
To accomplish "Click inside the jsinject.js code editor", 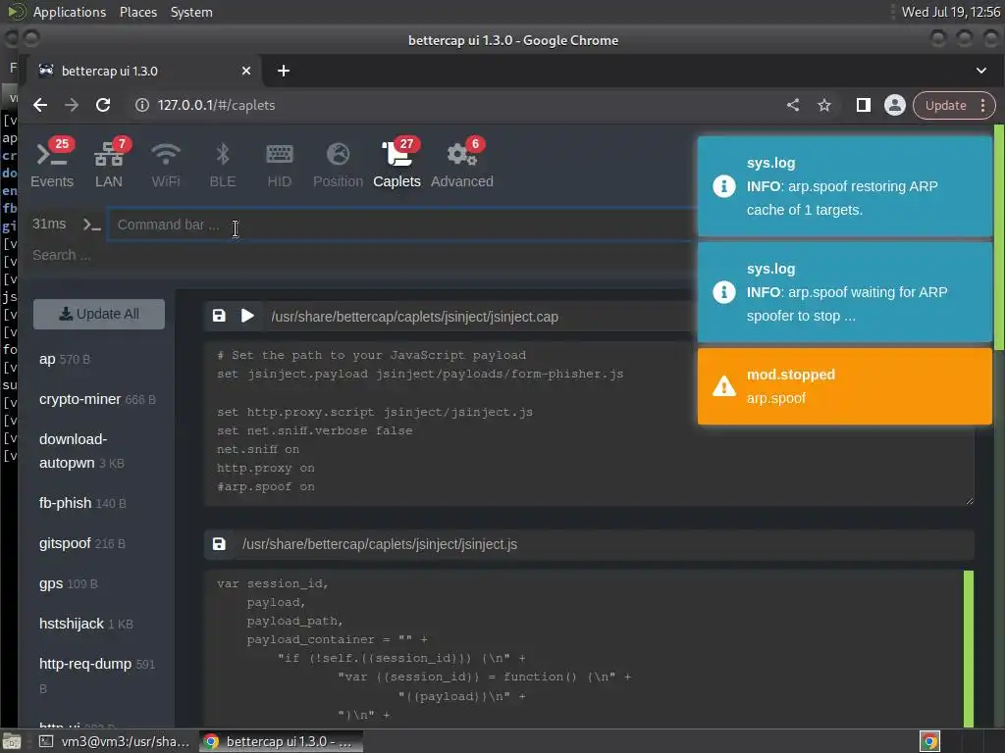I will tap(583, 648).
